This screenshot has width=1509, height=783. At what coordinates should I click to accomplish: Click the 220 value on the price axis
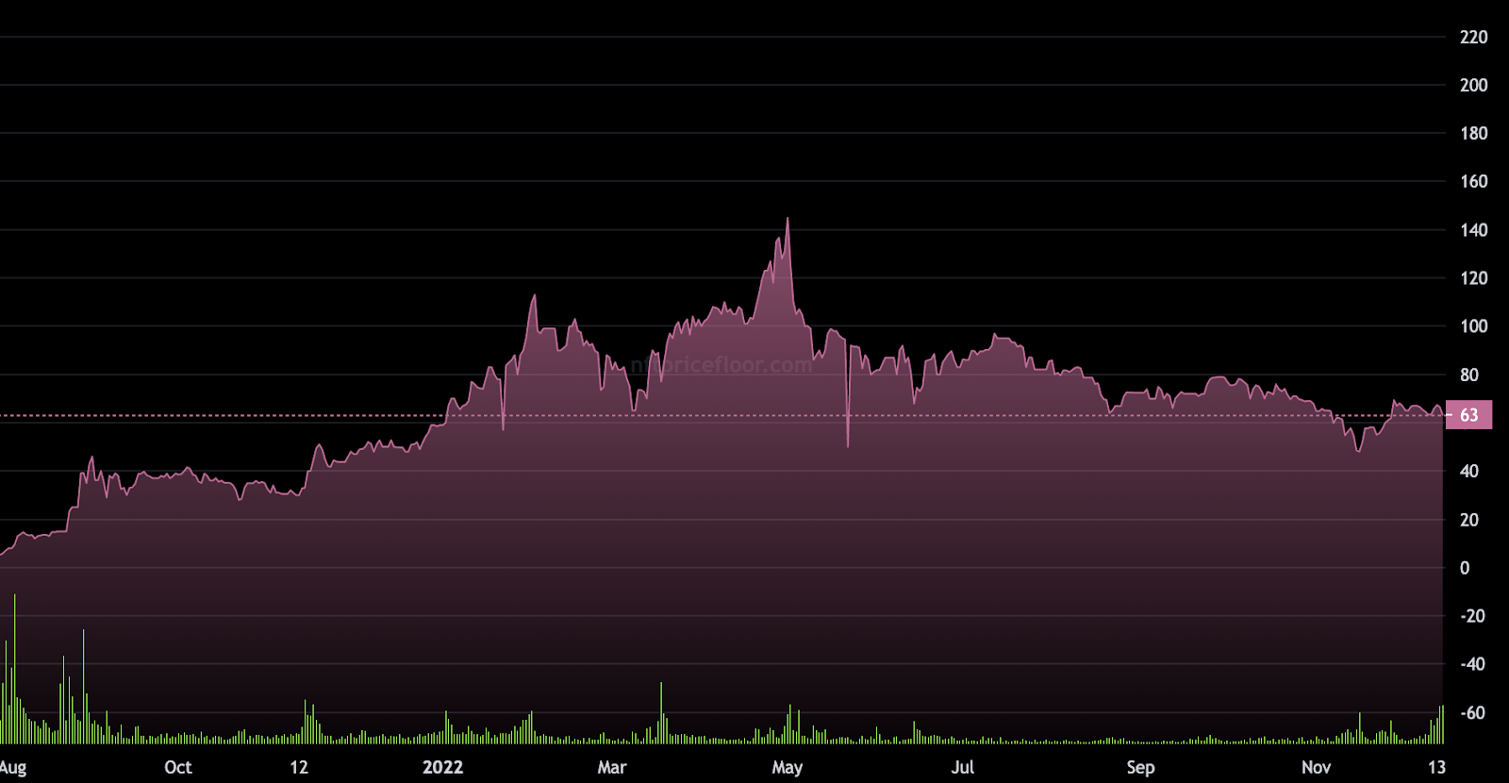click(1473, 37)
